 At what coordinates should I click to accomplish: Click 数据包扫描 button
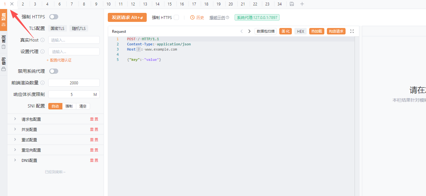pyautogui.click(x=265, y=31)
